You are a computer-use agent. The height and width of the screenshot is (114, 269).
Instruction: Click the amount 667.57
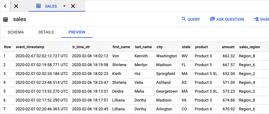coord(229,65)
